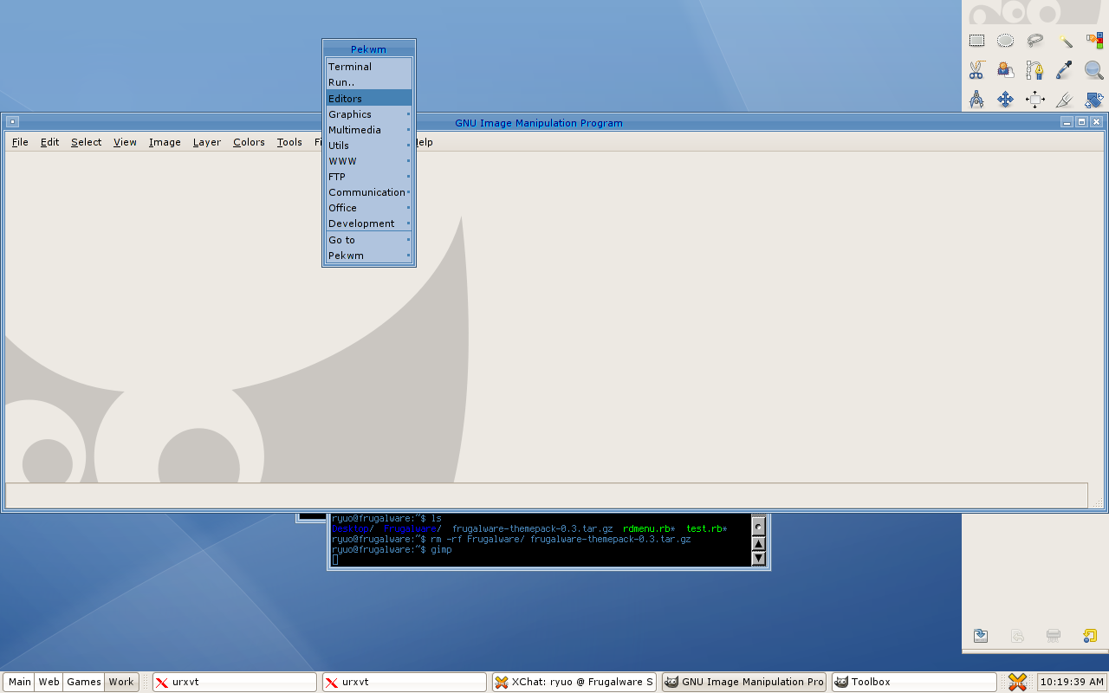This screenshot has width=1109, height=693.
Task: Choose Run.. in the Pekwm menu
Action: click(369, 82)
